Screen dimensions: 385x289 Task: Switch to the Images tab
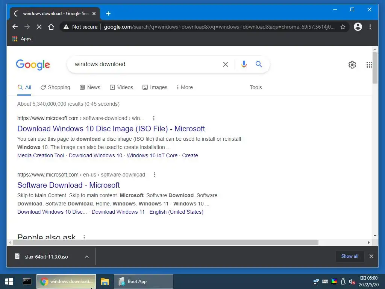click(x=155, y=87)
